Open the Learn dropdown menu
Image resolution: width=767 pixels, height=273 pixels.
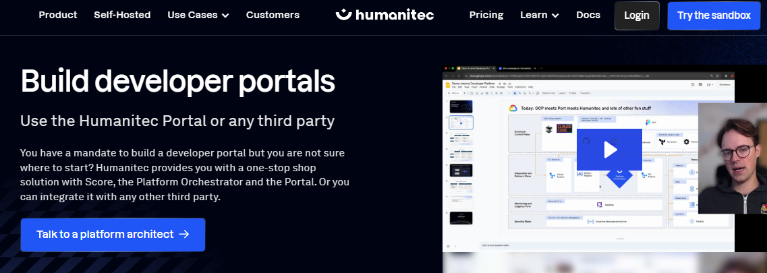(x=540, y=15)
